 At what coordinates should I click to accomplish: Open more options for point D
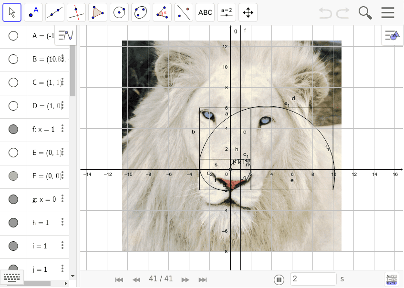click(62, 105)
